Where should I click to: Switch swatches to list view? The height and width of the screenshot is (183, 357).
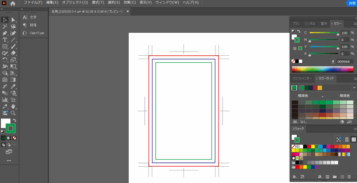347,140
